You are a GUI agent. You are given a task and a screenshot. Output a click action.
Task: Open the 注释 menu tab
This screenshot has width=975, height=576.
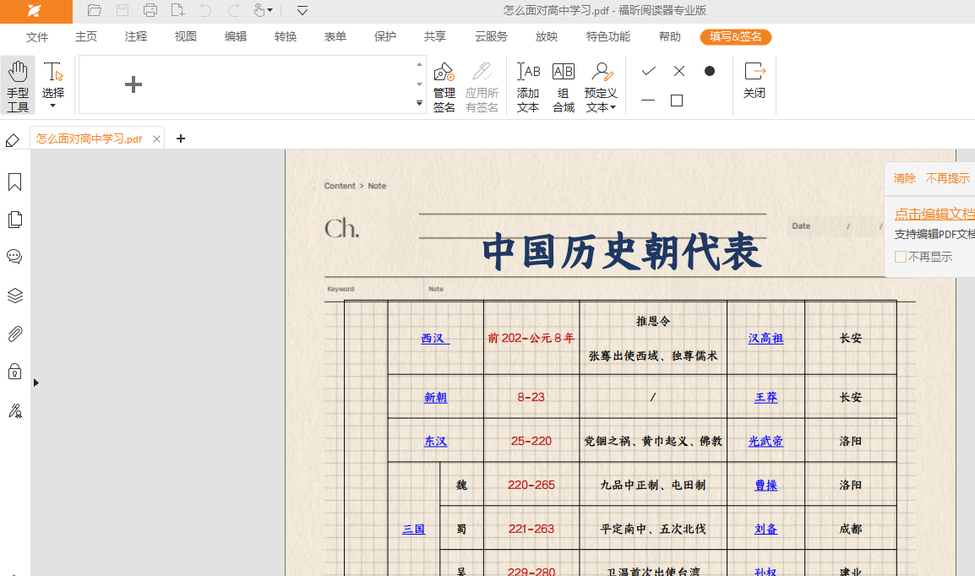point(136,36)
